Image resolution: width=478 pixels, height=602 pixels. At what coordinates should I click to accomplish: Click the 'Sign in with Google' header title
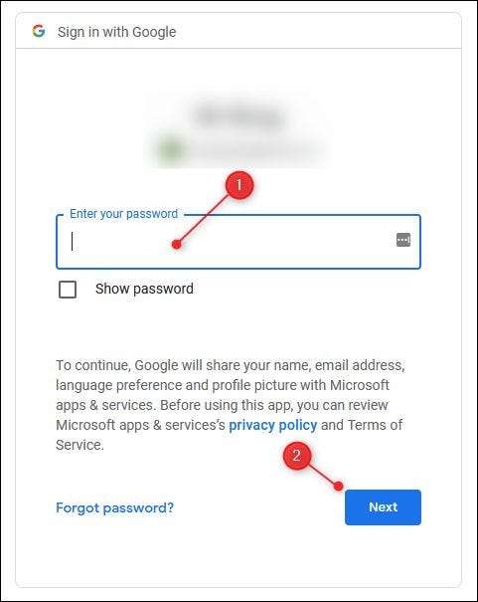click(117, 32)
